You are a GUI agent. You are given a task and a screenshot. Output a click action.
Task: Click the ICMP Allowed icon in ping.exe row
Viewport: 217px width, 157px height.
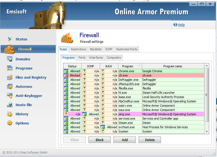click(84, 114)
